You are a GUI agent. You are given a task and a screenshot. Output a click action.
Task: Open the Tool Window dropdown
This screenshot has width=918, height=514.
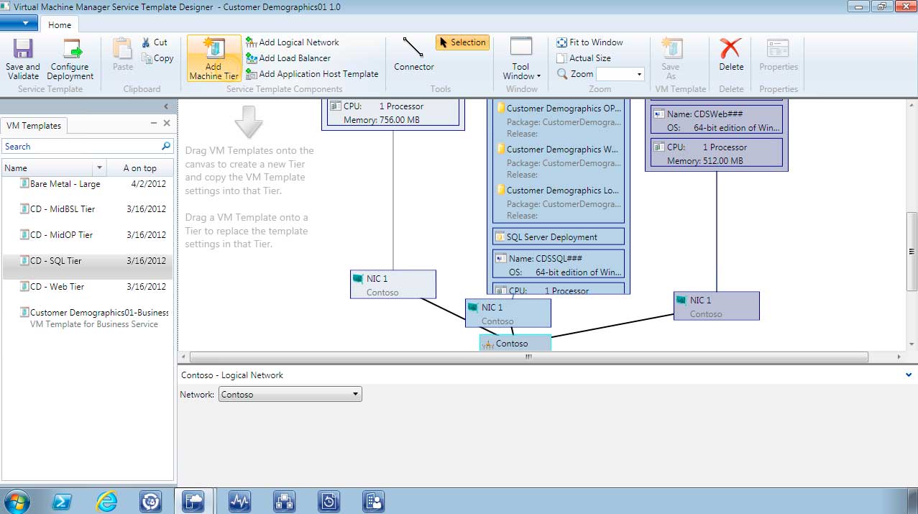click(521, 58)
